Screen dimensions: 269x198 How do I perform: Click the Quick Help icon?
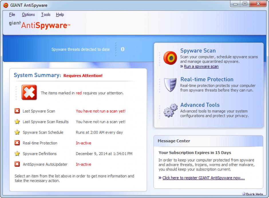coord(244,194)
